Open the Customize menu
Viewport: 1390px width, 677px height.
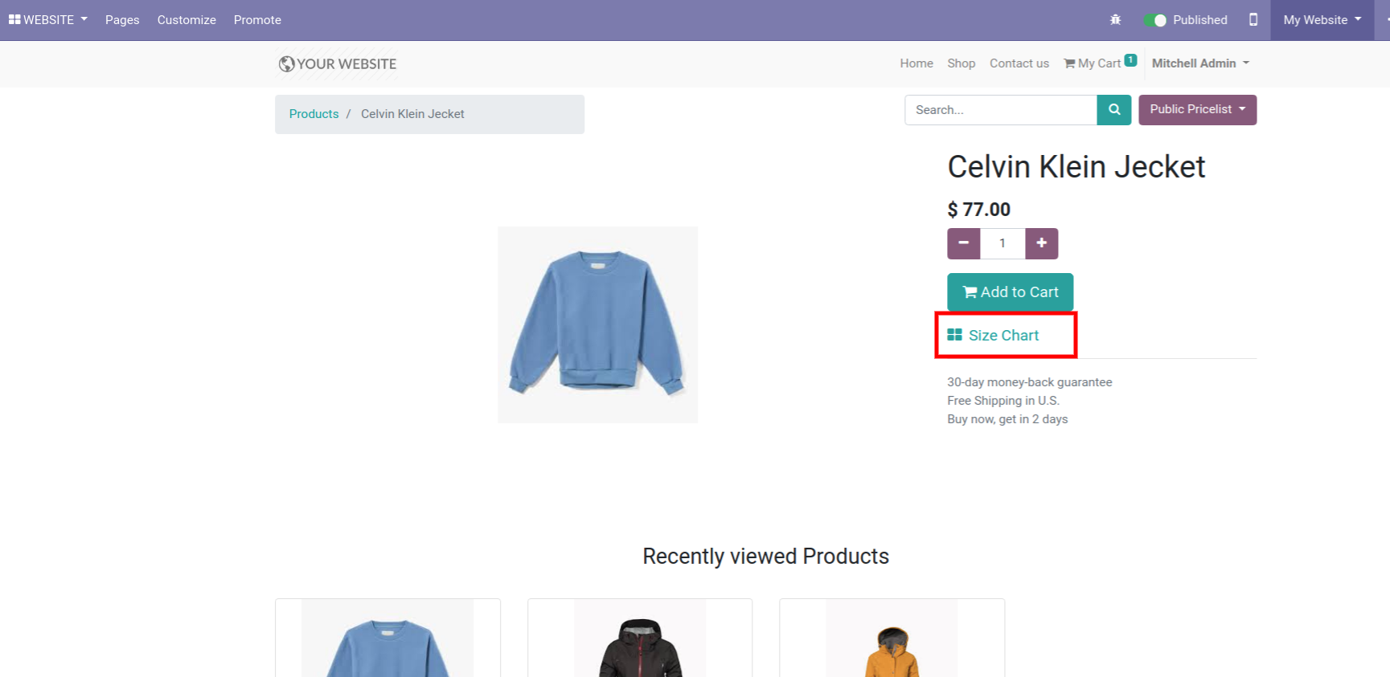[x=187, y=20]
